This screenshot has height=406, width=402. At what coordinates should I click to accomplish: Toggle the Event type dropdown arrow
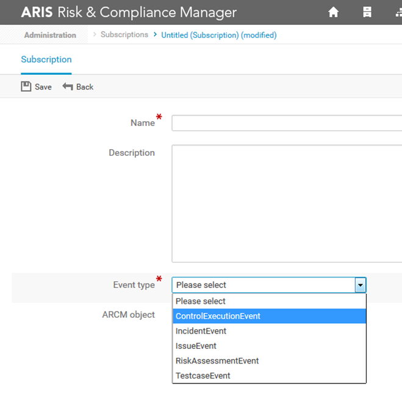tap(361, 285)
